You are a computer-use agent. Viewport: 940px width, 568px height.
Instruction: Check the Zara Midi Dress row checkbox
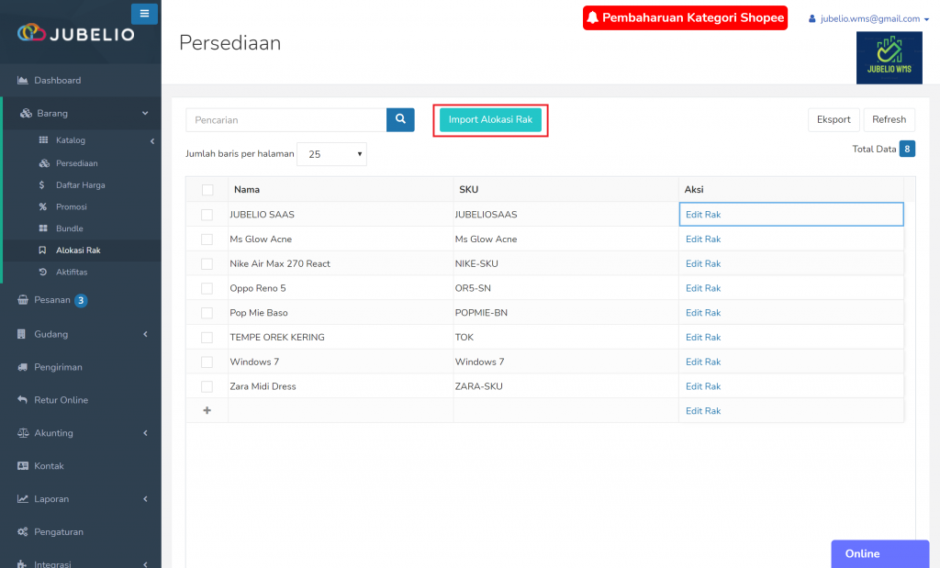pyautogui.click(x=207, y=386)
